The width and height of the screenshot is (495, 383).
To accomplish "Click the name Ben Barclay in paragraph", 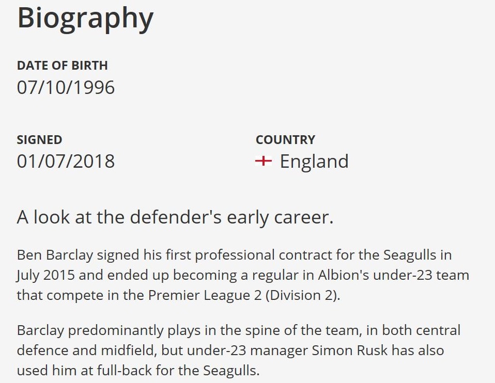I will [x=55, y=255].
